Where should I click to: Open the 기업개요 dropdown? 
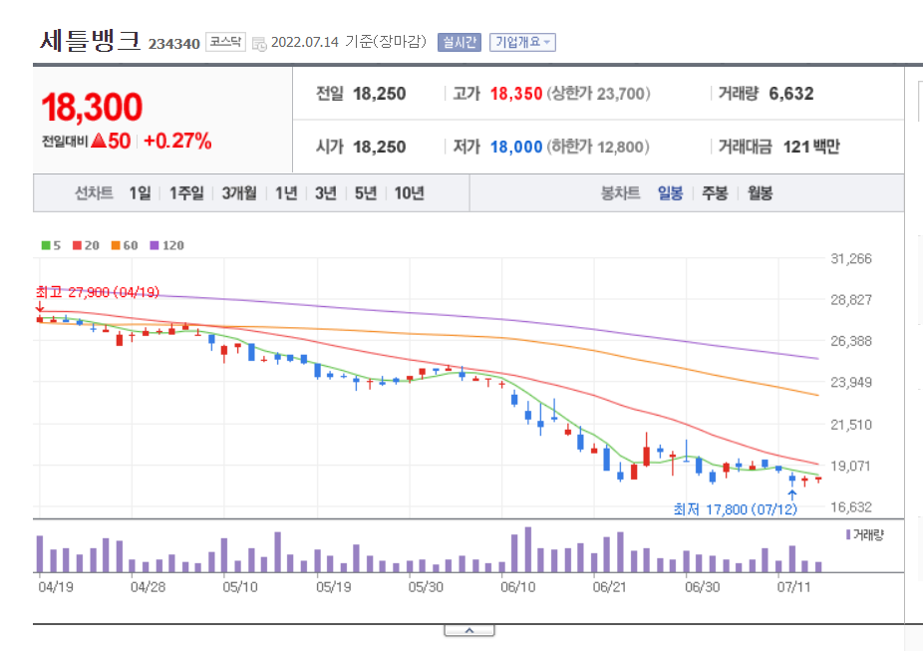(x=522, y=43)
